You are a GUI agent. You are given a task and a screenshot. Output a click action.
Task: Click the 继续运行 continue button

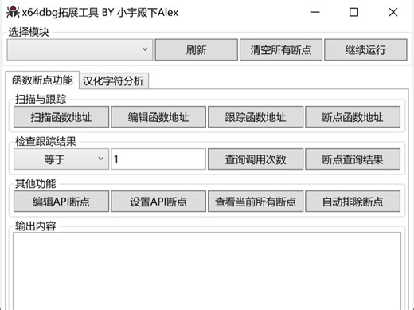[x=365, y=49]
